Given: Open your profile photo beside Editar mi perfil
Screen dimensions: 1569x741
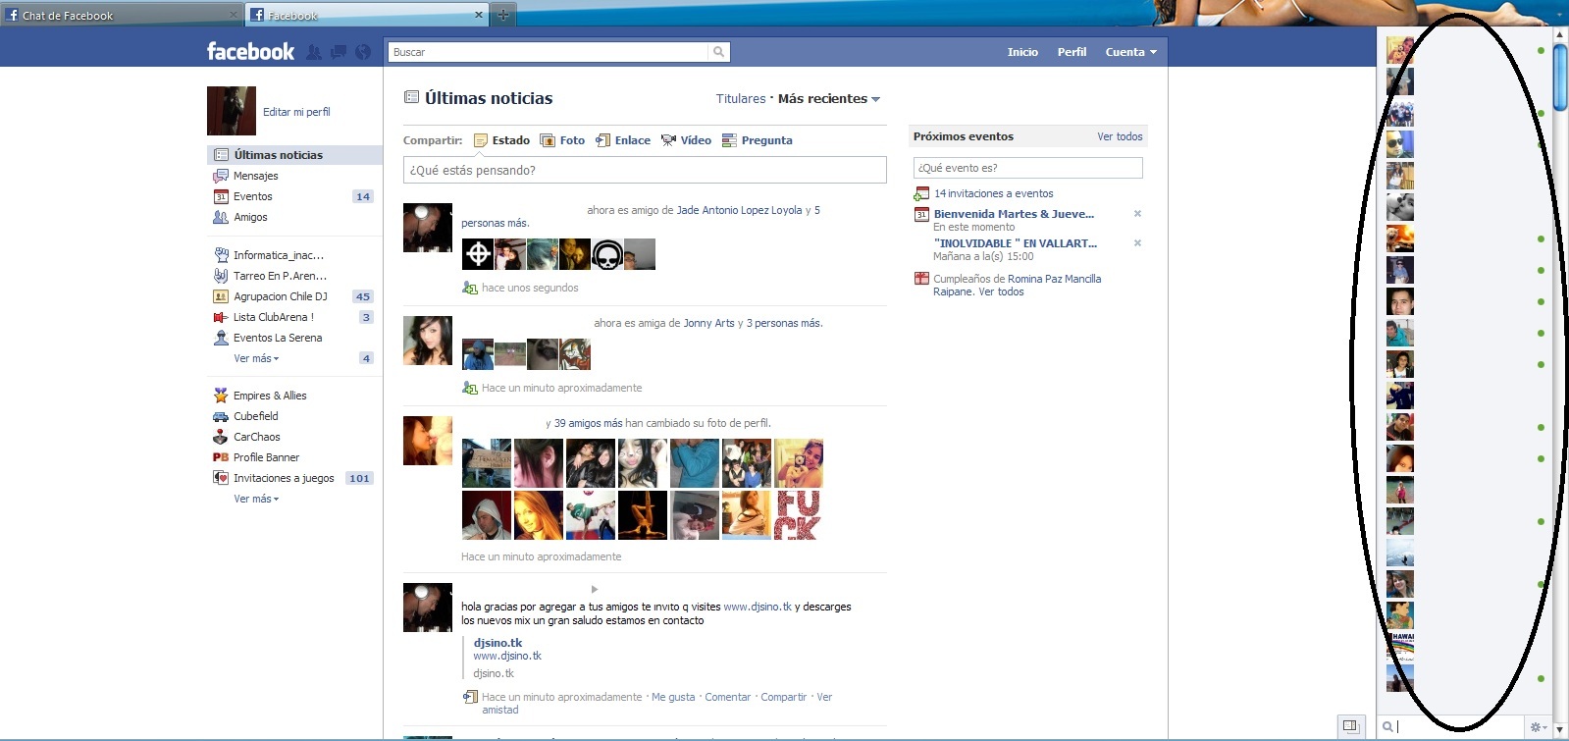Looking at the screenshot, I should coord(232,111).
